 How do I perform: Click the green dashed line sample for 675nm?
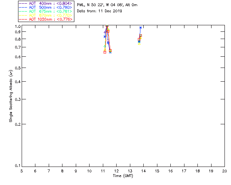(23, 11)
